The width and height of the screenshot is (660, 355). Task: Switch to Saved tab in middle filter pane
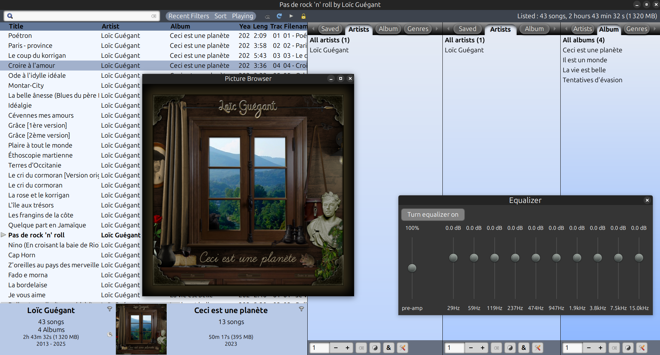[x=467, y=29]
